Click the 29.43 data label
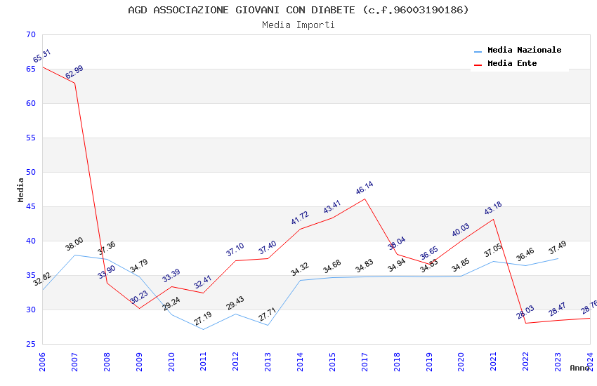Viewport: 597px width, 386px height. click(235, 303)
